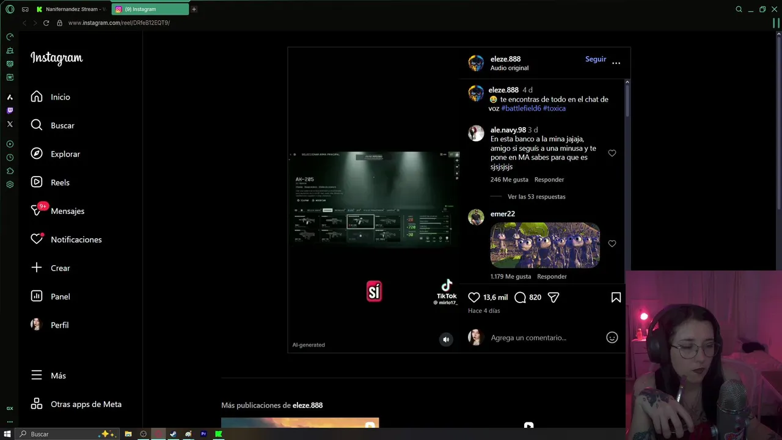The width and height of the screenshot is (782, 440).
Task: View 1.179 Me gusta likes list
Action: click(x=511, y=276)
